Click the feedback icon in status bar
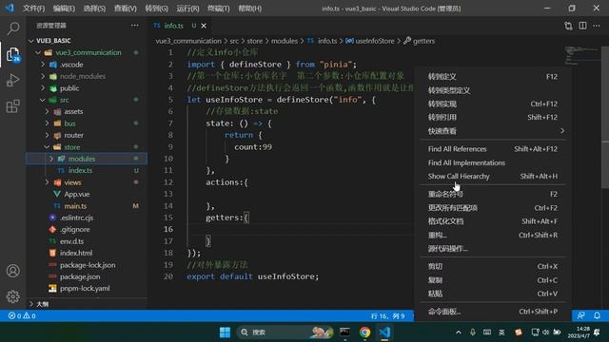The height and width of the screenshot is (342, 609). (x=580, y=315)
